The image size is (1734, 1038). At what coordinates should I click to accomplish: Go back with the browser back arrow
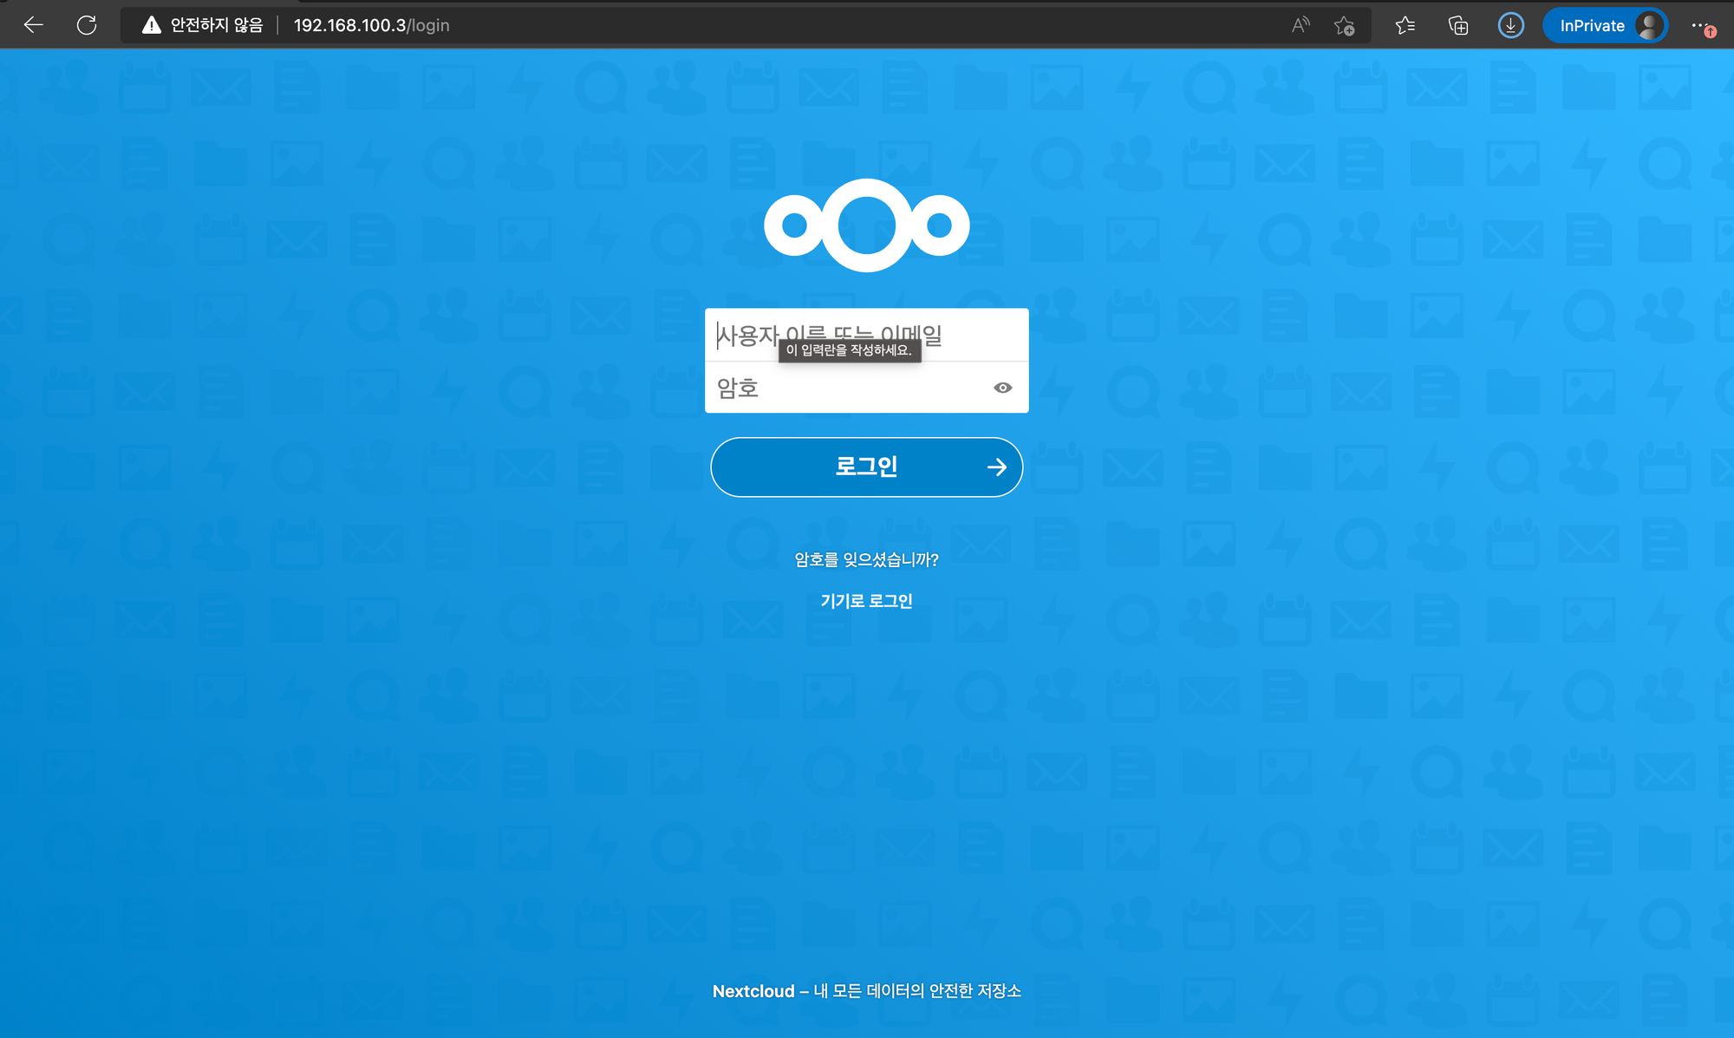coord(34,25)
